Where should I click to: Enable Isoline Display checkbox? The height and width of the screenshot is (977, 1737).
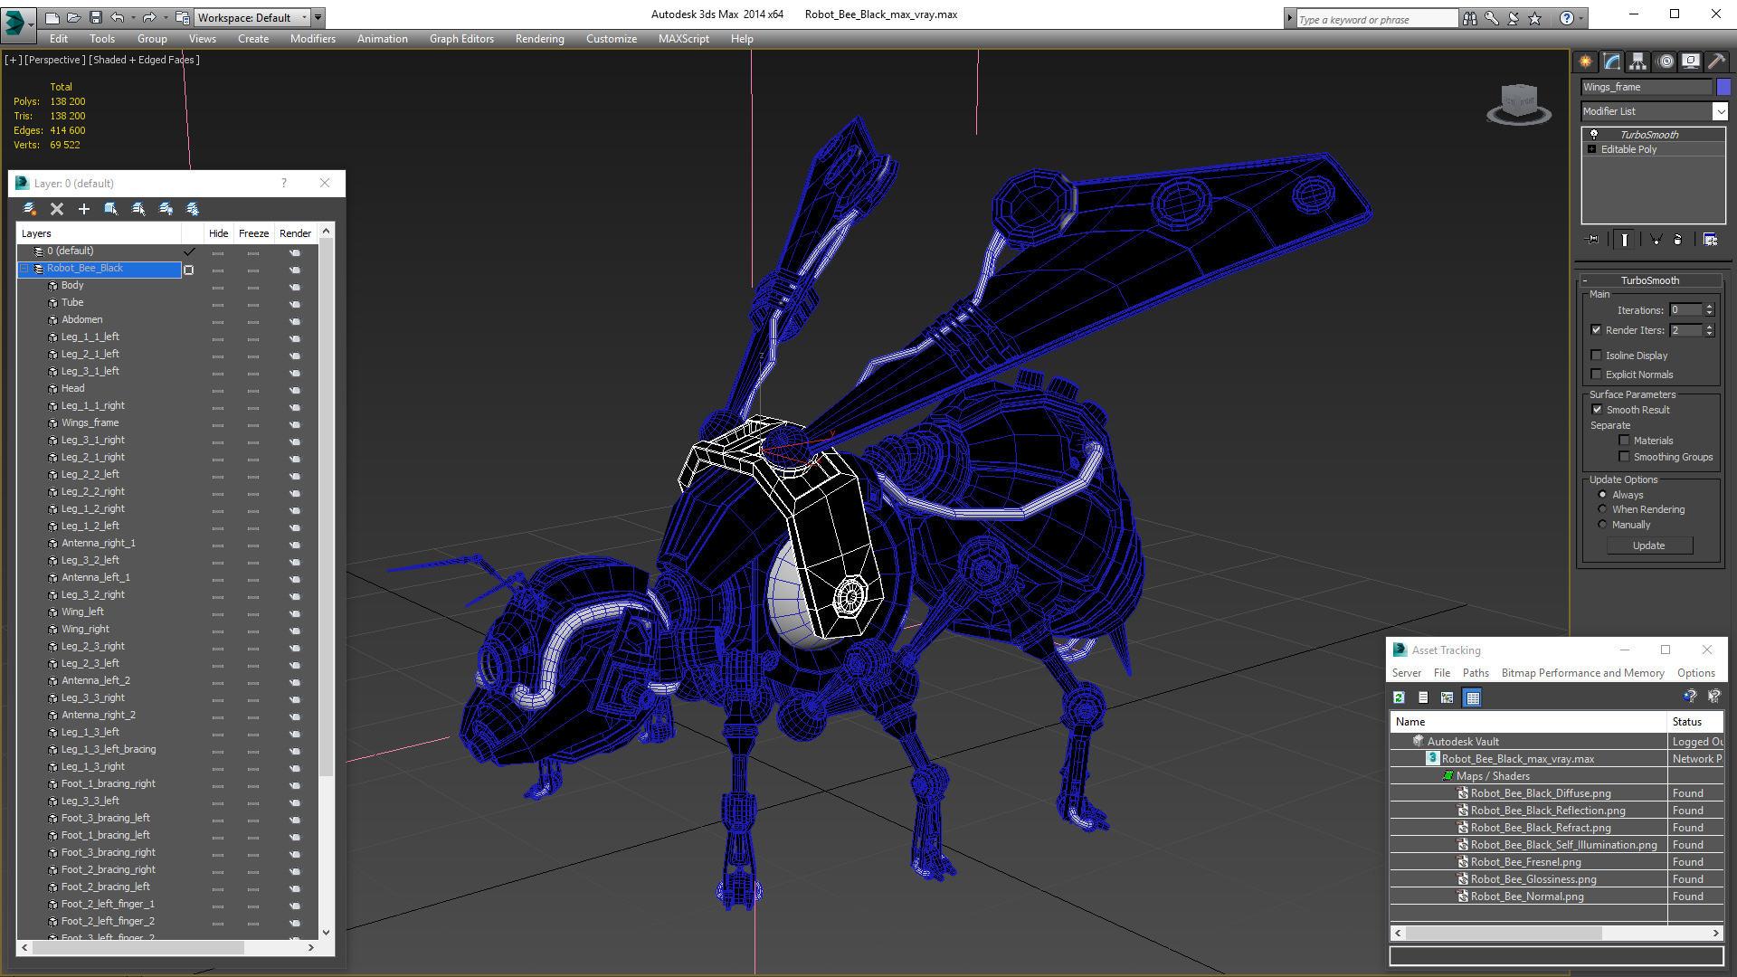(1597, 356)
